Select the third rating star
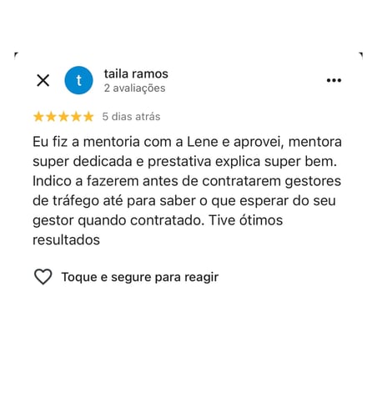 63,117
